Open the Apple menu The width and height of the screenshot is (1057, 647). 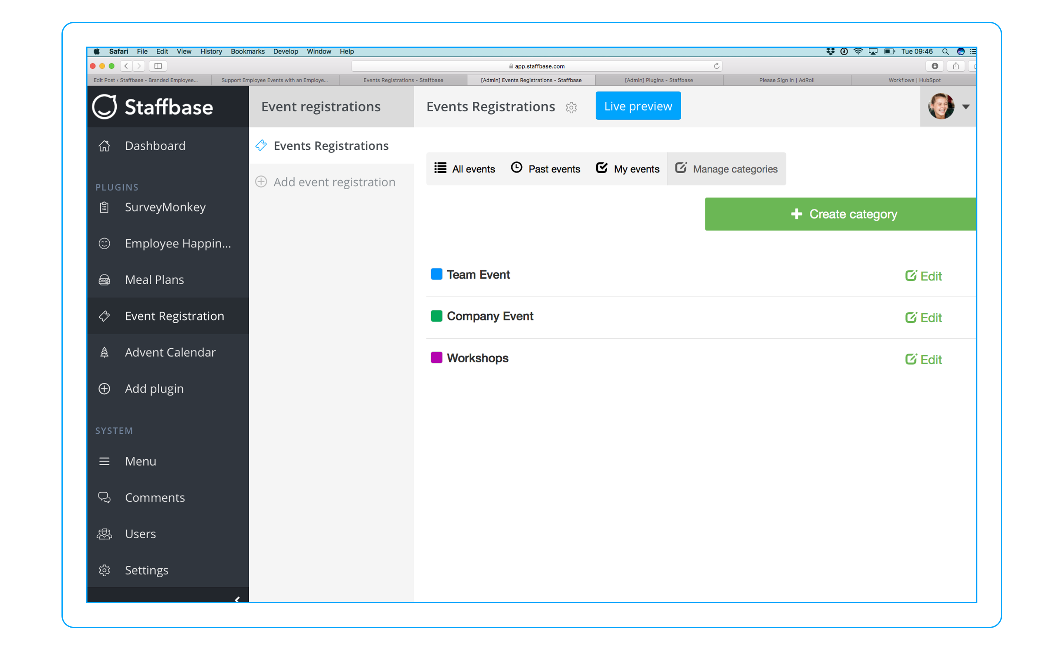tap(97, 52)
